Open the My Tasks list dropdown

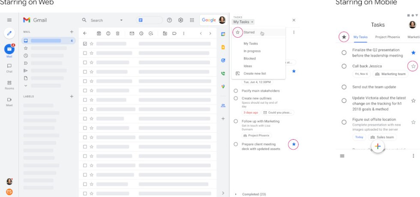pos(243,22)
